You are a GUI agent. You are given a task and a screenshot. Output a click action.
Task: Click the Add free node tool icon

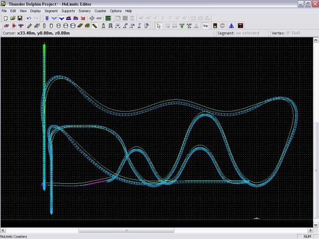click(189, 26)
